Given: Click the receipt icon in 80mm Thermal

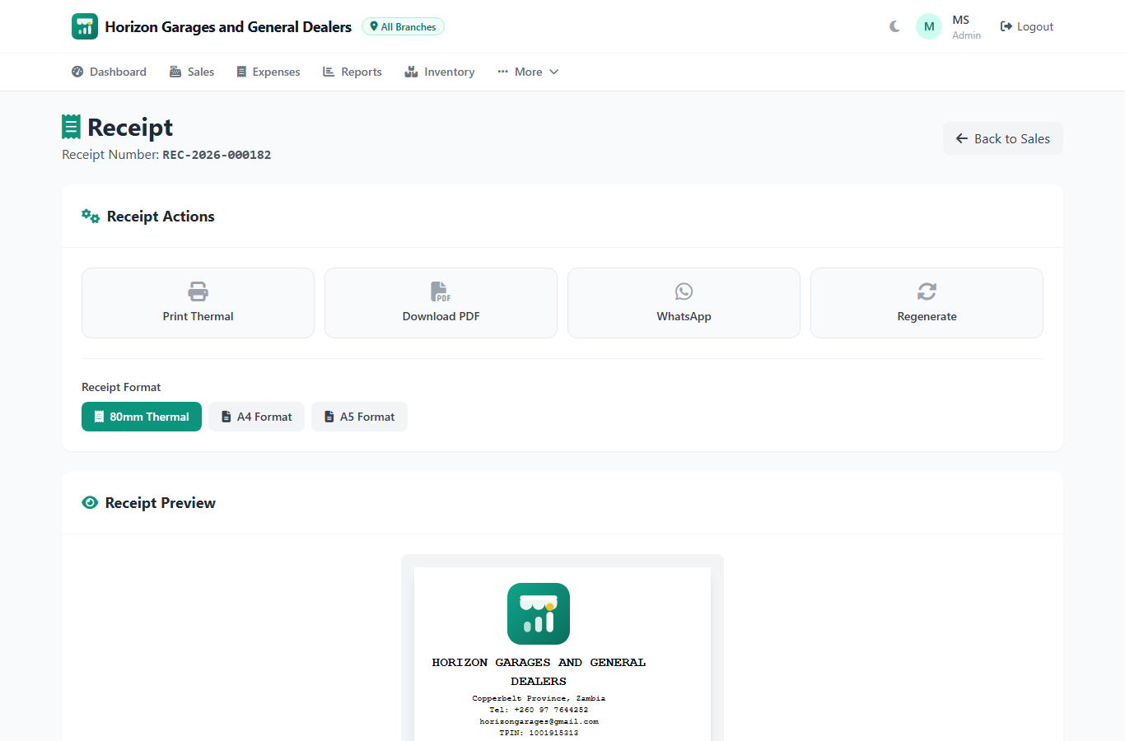Looking at the screenshot, I should click(x=99, y=417).
